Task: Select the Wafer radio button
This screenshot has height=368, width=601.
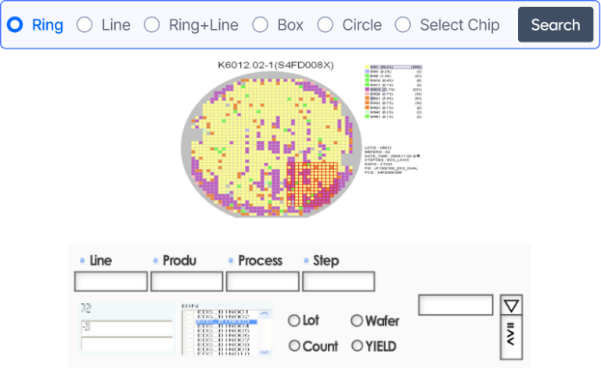Action: pyautogui.click(x=357, y=320)
